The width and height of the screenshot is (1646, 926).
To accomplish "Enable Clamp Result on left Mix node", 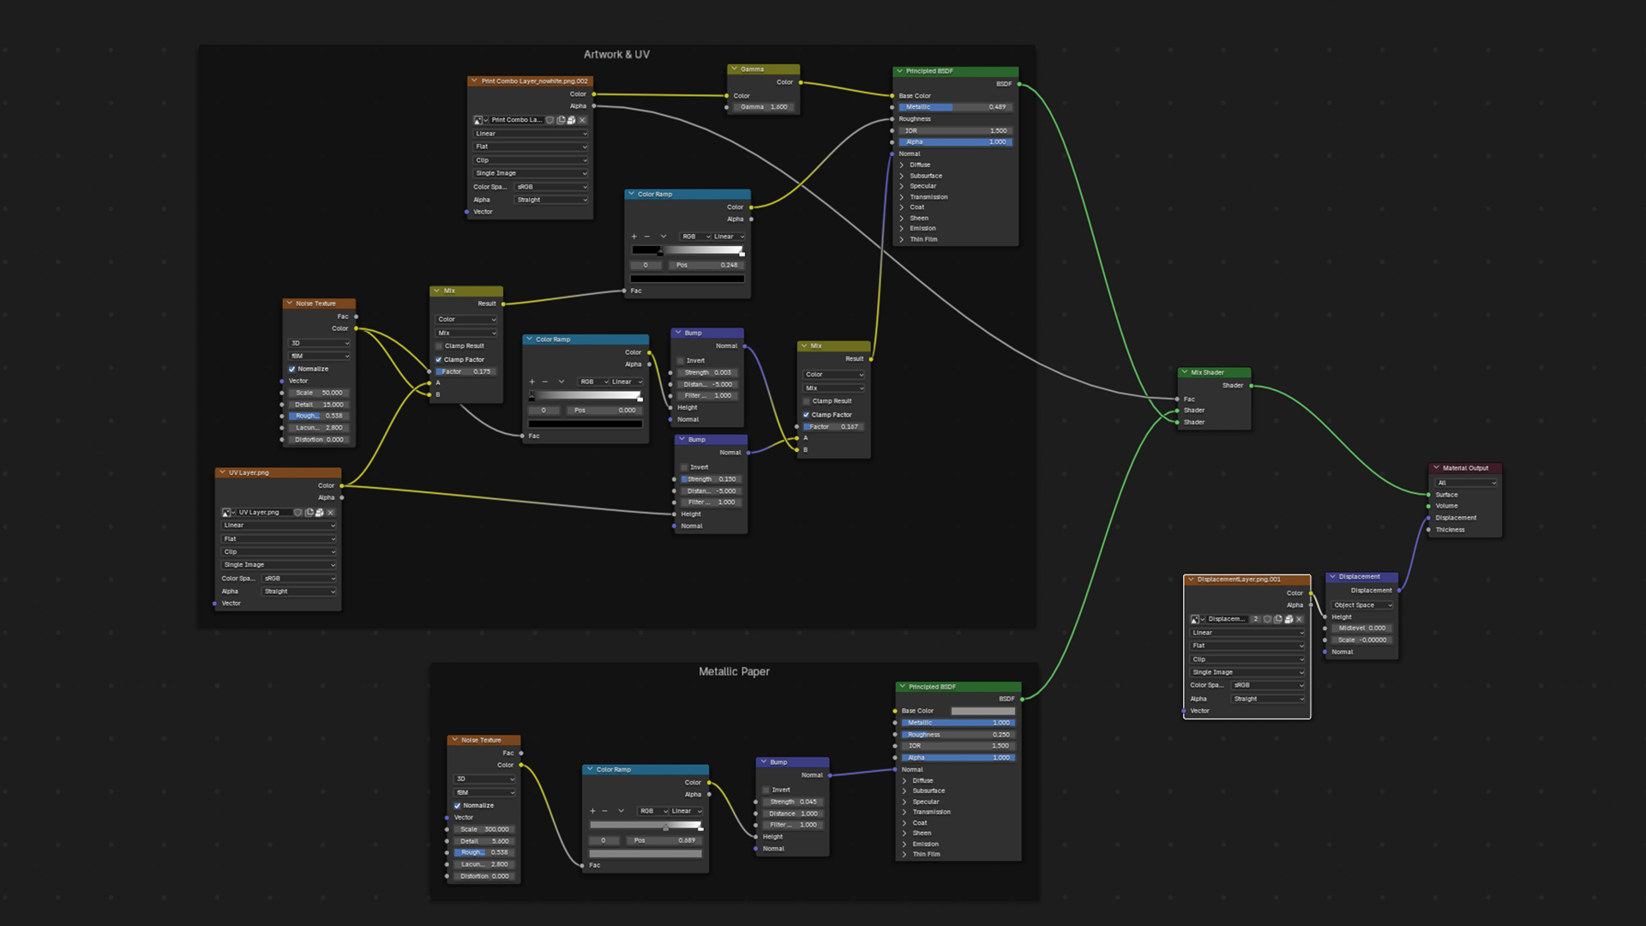I will point(439,346).
